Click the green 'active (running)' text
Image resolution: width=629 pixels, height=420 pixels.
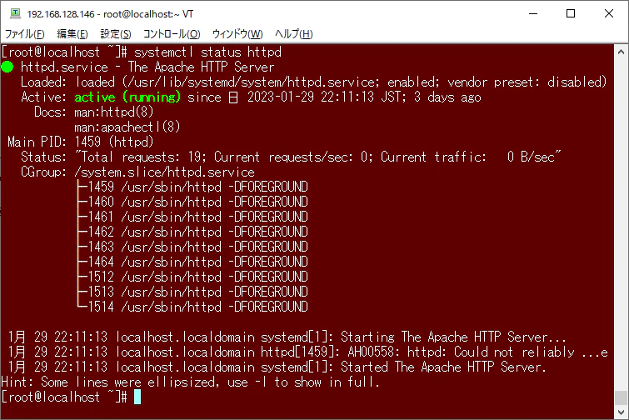(x=127, y=97)
